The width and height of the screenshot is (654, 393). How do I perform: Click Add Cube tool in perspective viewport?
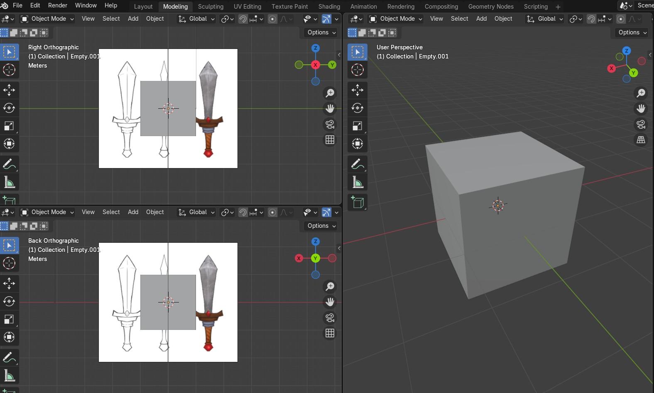[358, 202]
